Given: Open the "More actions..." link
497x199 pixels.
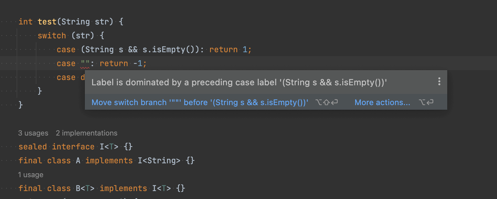Looking at the screenshot, I should tap(382, 102).
